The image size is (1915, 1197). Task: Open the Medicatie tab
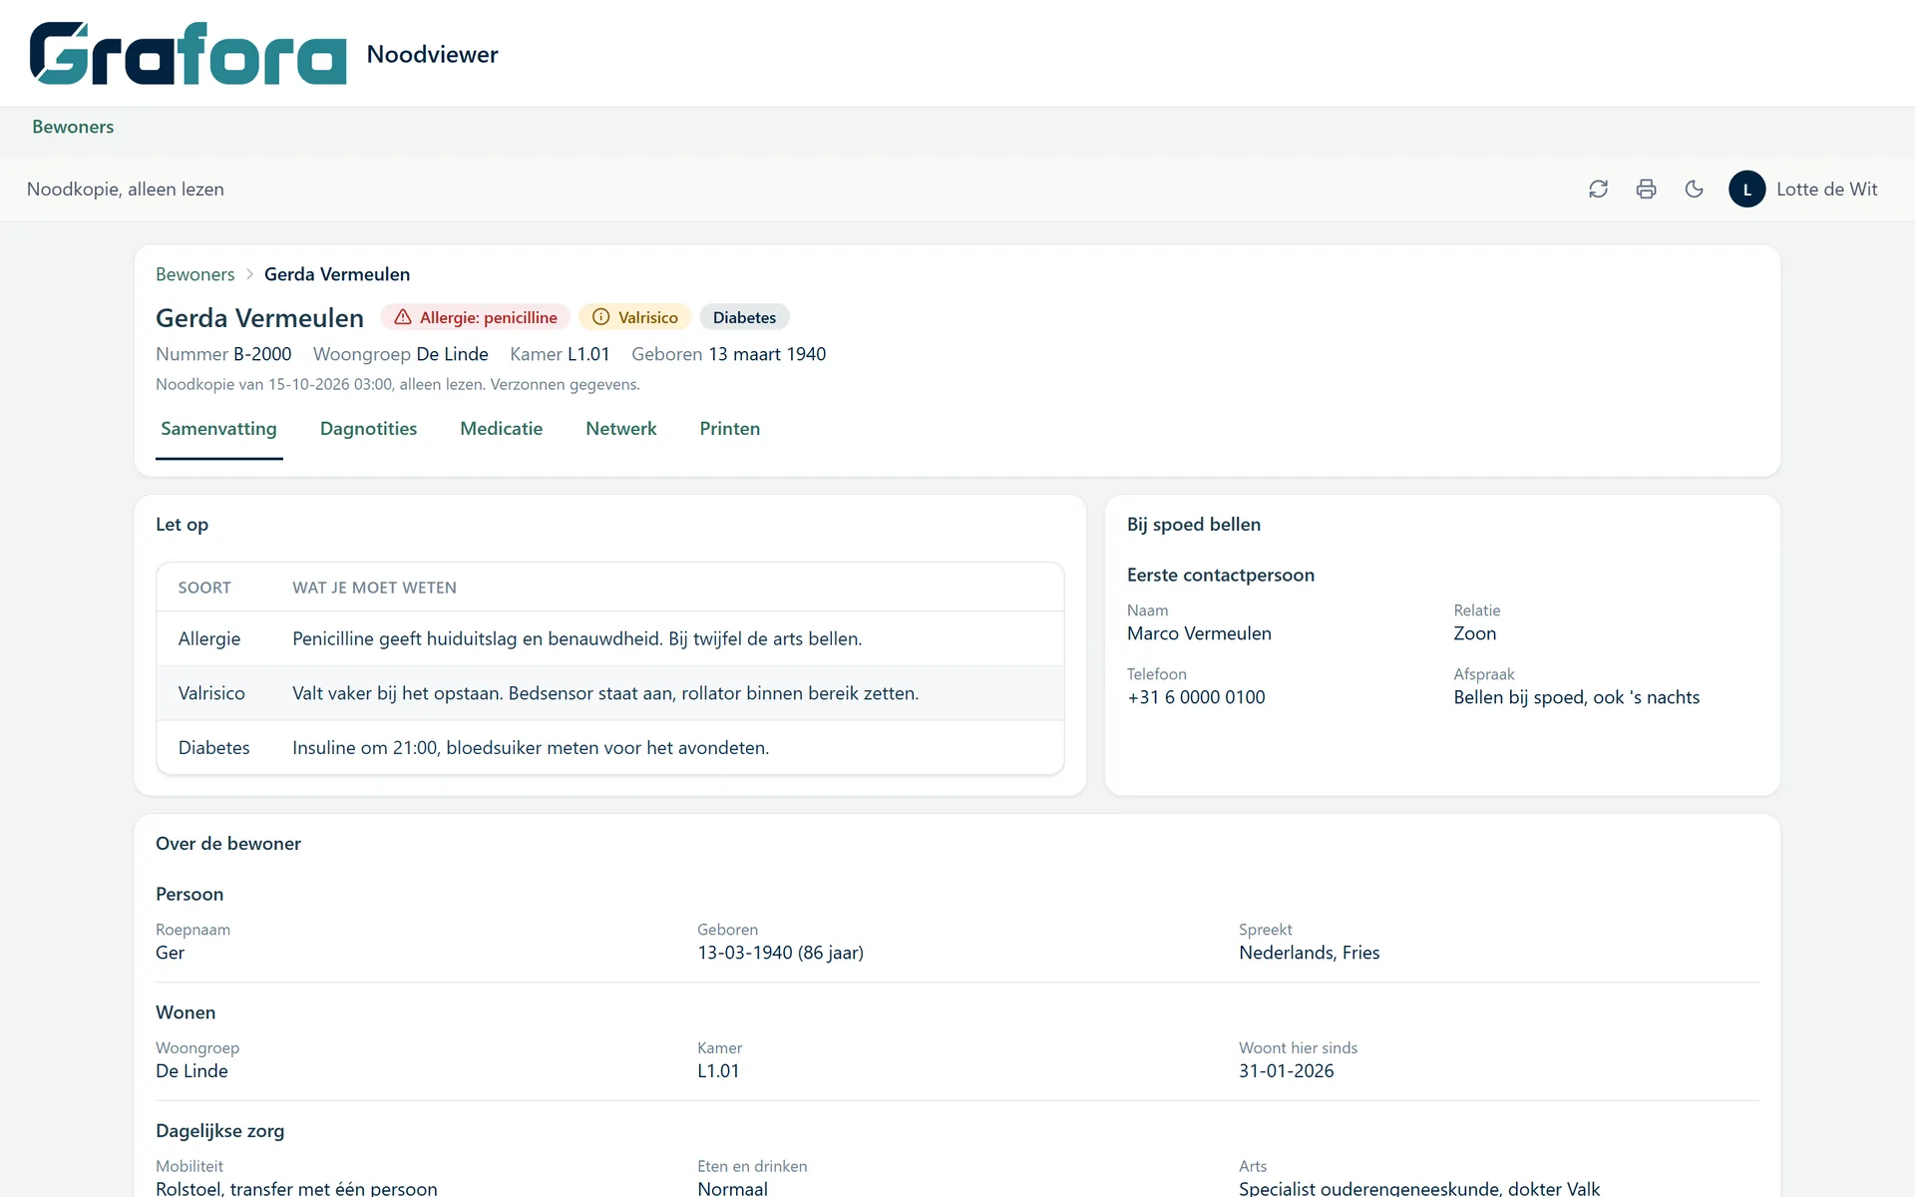tap(501, 429)
